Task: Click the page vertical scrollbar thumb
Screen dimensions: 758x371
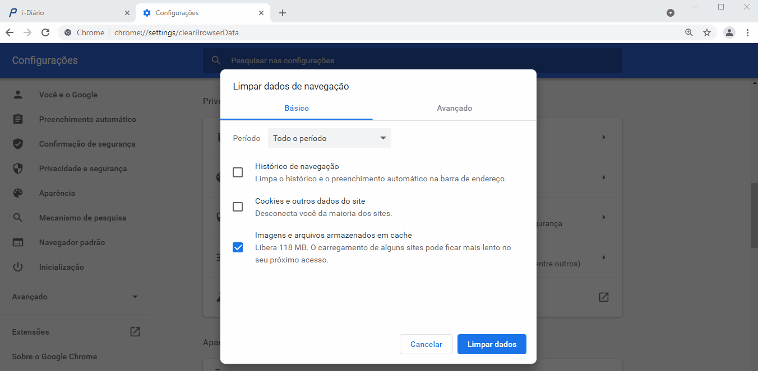Action: pyautogui.click(x=754, y=215)
